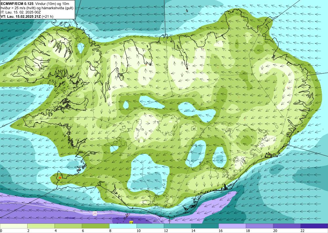
Task: Pick the lavender 16–18 m/s legend swatch
Action: [232, 226]
